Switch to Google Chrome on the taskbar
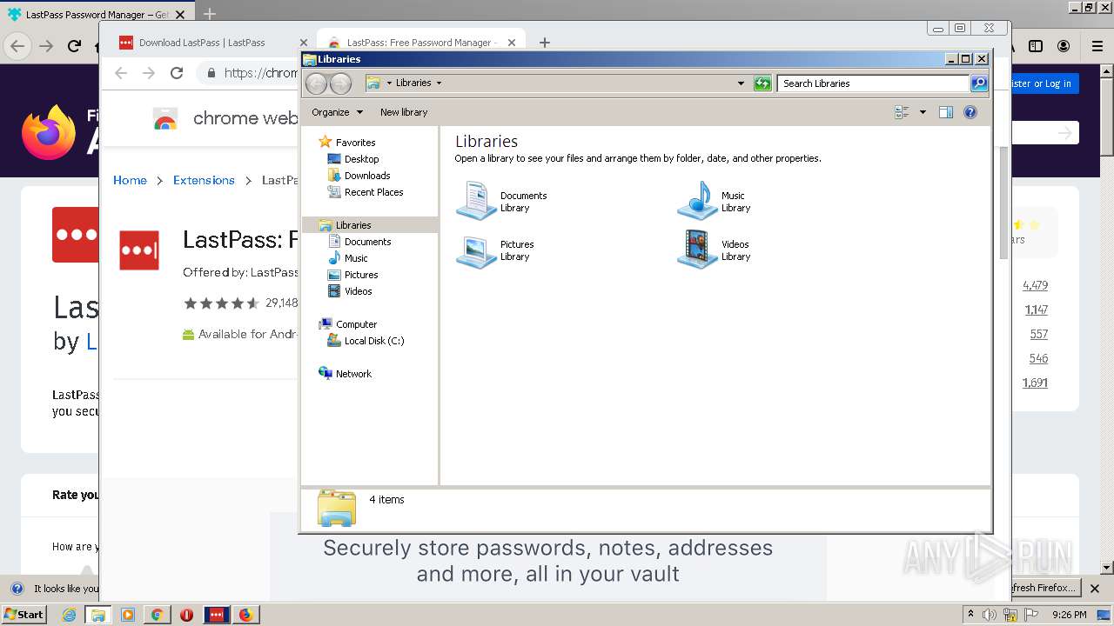Screen dimensions: 1114x626 tap(157, 615)
